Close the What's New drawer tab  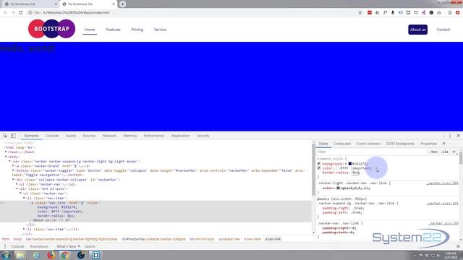pyautogui.click(x=79, y=246)
